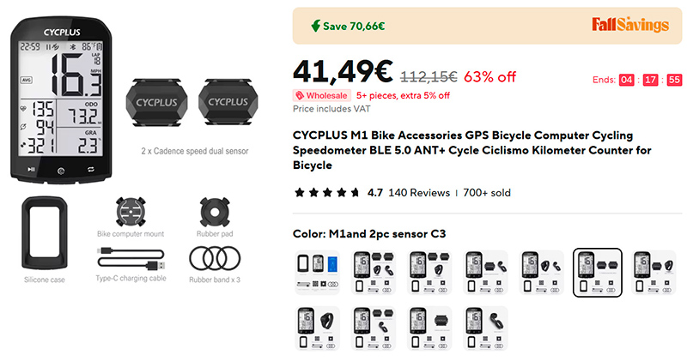
Task: Pick the last color option in the second row
Action: click(486, 328)
